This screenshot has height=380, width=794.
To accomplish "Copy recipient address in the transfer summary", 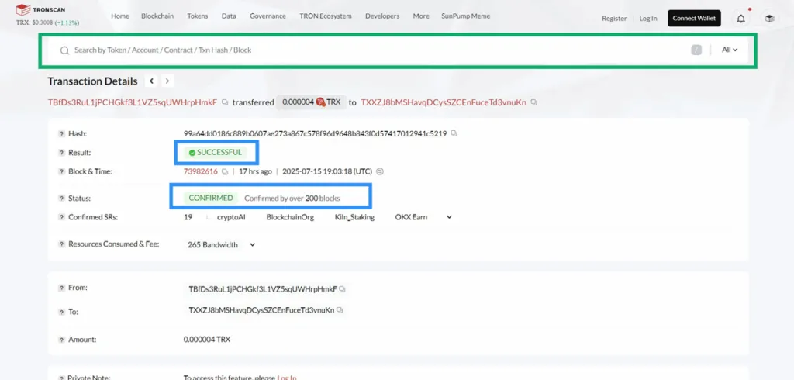I will (534, 102).
